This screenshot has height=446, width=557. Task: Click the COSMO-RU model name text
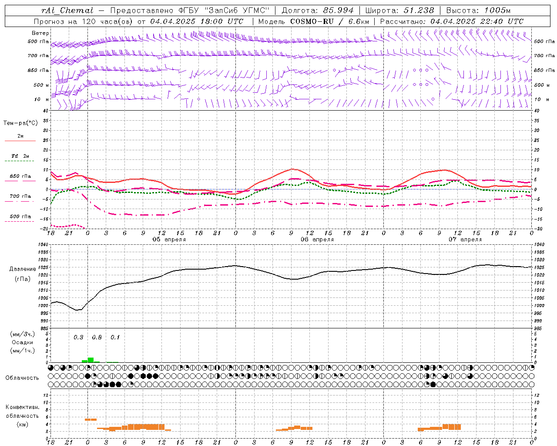click(x=312, y=21)
